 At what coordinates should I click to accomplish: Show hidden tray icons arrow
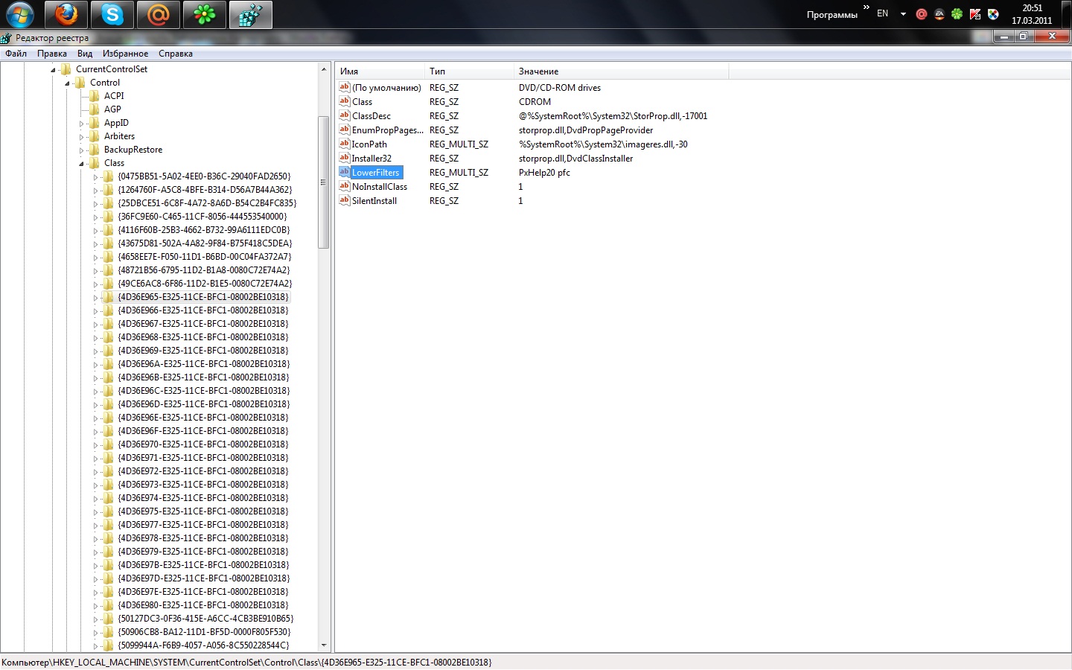click(x=903, y=14)
